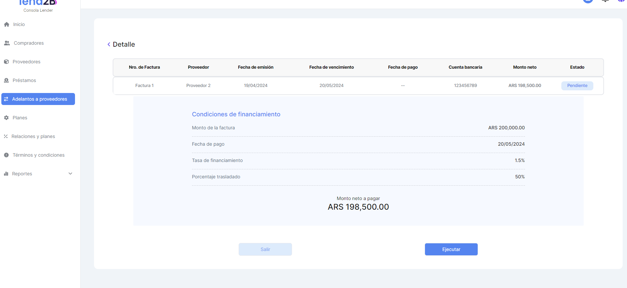The width and height of the screenshot is (627, 288).
Task: Click the exclamation icon for Términos y condiciones
Action: click(6, 155)
